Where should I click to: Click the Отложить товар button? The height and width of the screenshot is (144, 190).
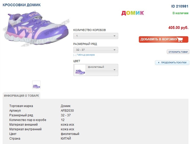[x=178, y=52]
